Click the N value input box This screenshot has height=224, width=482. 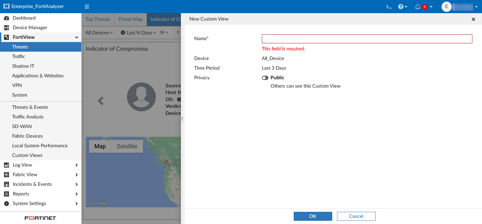[177, 32]
